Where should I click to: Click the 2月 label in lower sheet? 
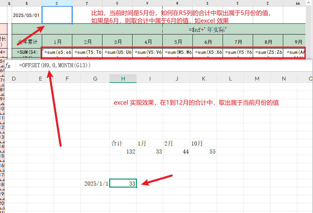177,143
